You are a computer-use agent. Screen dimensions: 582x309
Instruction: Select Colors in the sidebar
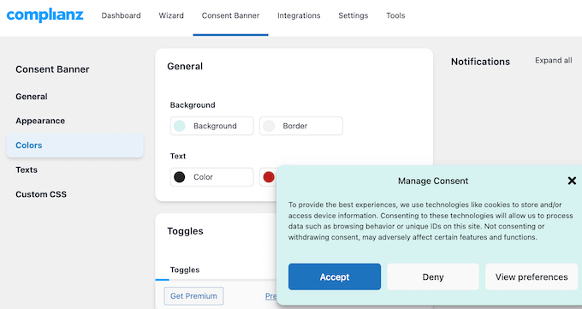(x=75, y=146)
